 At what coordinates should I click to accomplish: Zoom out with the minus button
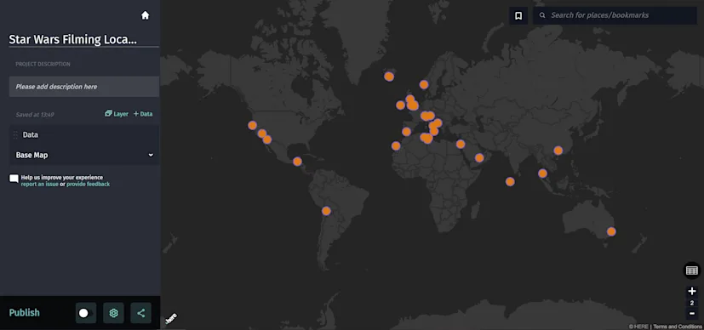tap(692, 313)
